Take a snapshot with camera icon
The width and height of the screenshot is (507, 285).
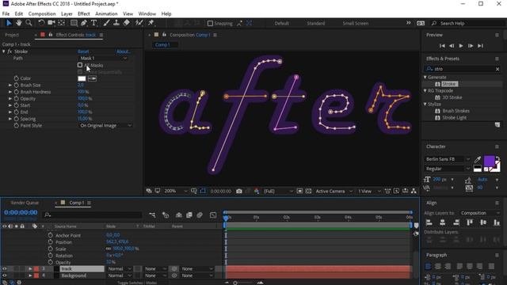pyautogui.click(x=239, y=192)
